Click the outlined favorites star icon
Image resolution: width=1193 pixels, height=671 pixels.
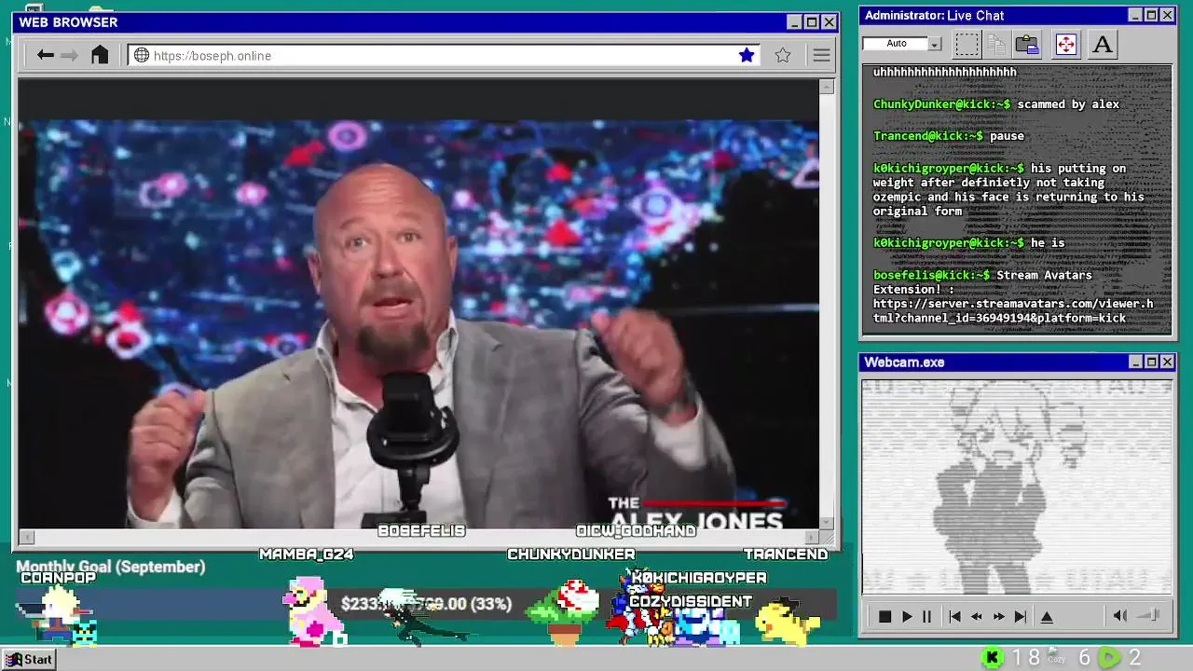(783, 55)
